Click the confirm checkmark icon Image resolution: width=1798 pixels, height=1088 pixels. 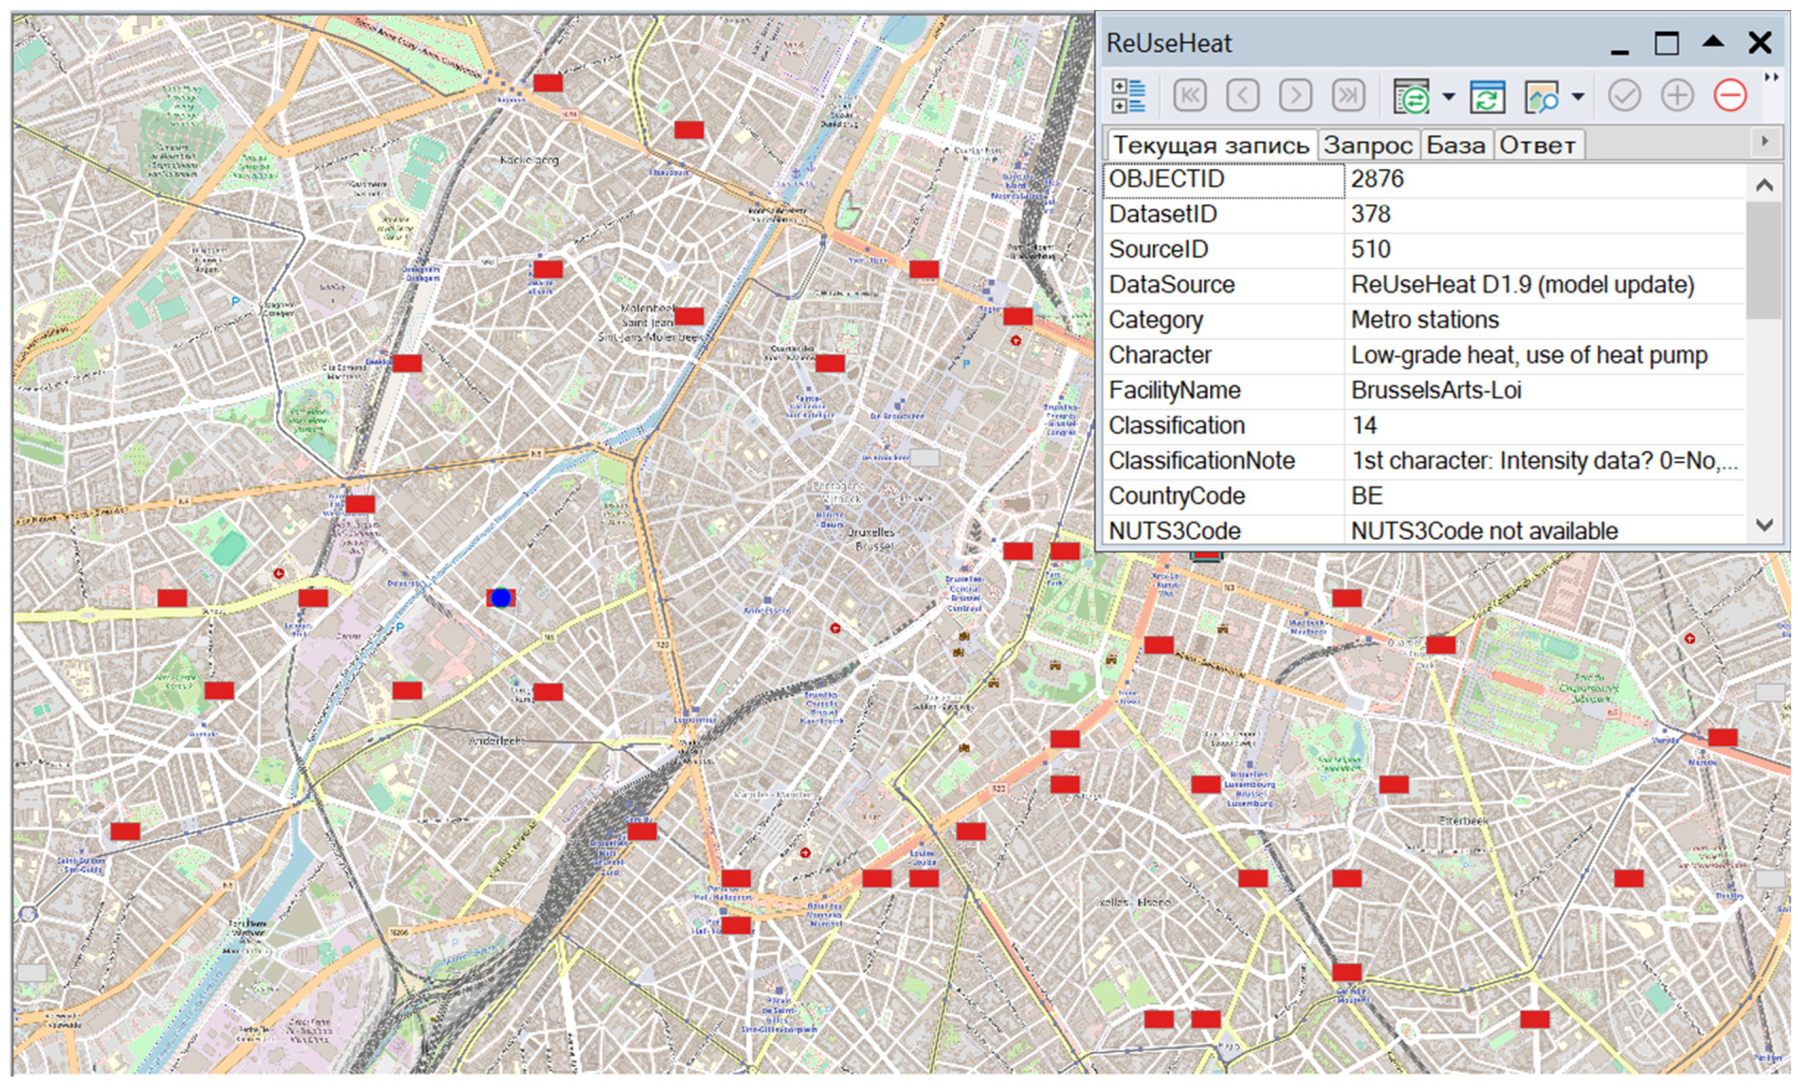click(x=1624, y=96)
